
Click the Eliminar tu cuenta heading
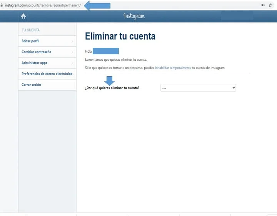[x=120, y=36]
